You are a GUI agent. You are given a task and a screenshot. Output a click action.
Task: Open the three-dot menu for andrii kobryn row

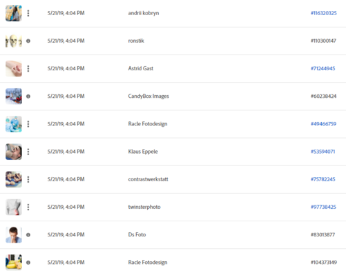click(x=28, y=13)
